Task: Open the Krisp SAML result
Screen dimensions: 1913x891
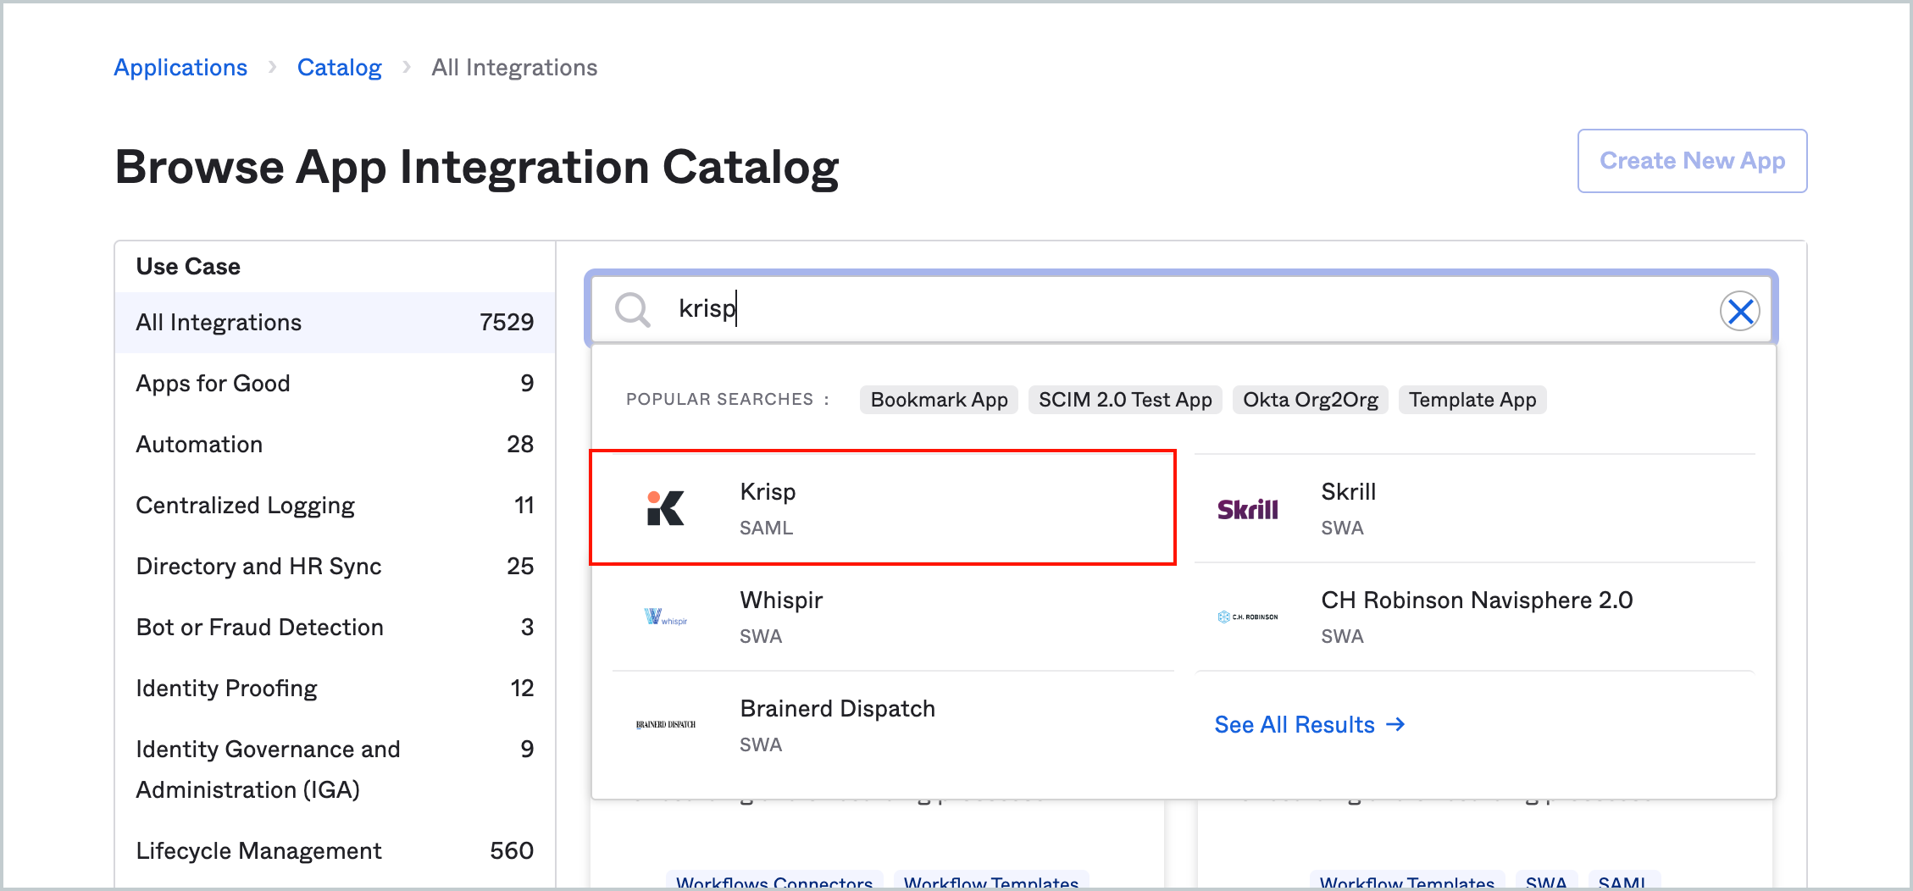Action: (x=883, y=508)
